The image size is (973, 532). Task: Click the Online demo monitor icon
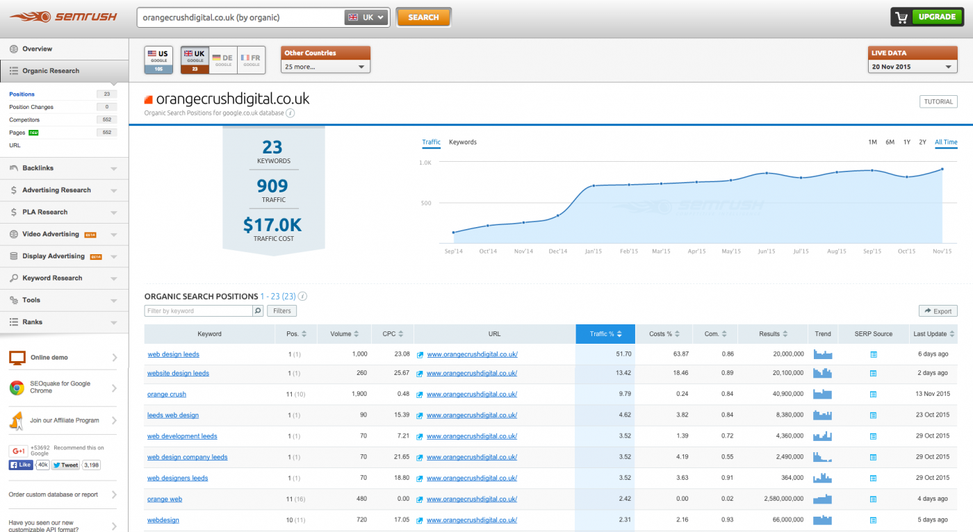[17, 358]
